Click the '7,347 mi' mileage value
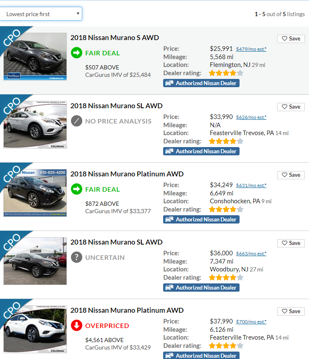311x359 pixels. [x=221, y=262]
